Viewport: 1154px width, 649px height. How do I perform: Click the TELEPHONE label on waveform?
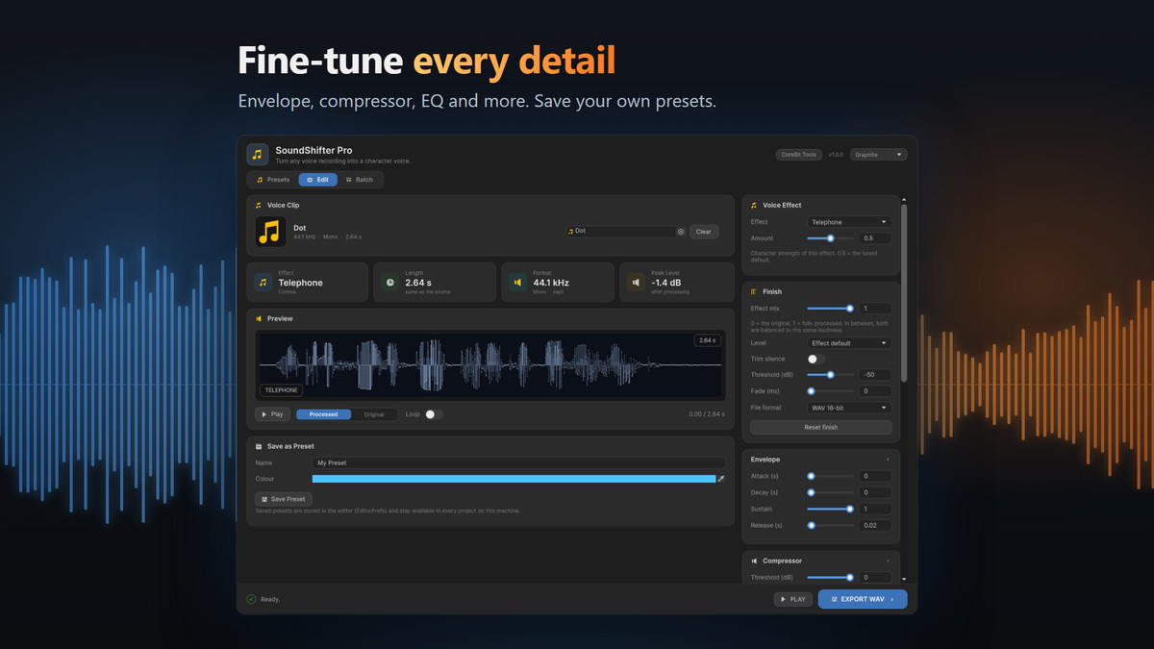(x=281, y=390)
